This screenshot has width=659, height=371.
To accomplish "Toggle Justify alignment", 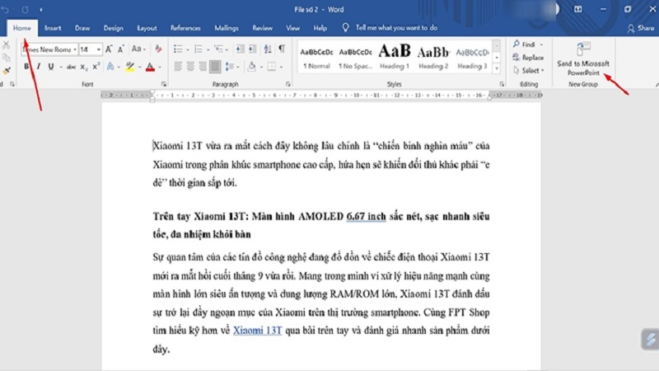I will (215, 67).
